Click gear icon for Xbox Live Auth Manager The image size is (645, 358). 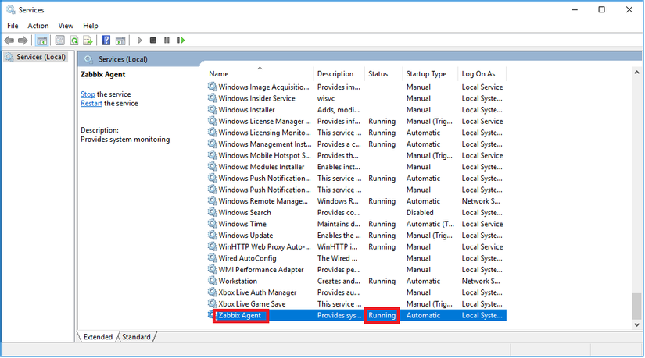(x=212, y=292)
